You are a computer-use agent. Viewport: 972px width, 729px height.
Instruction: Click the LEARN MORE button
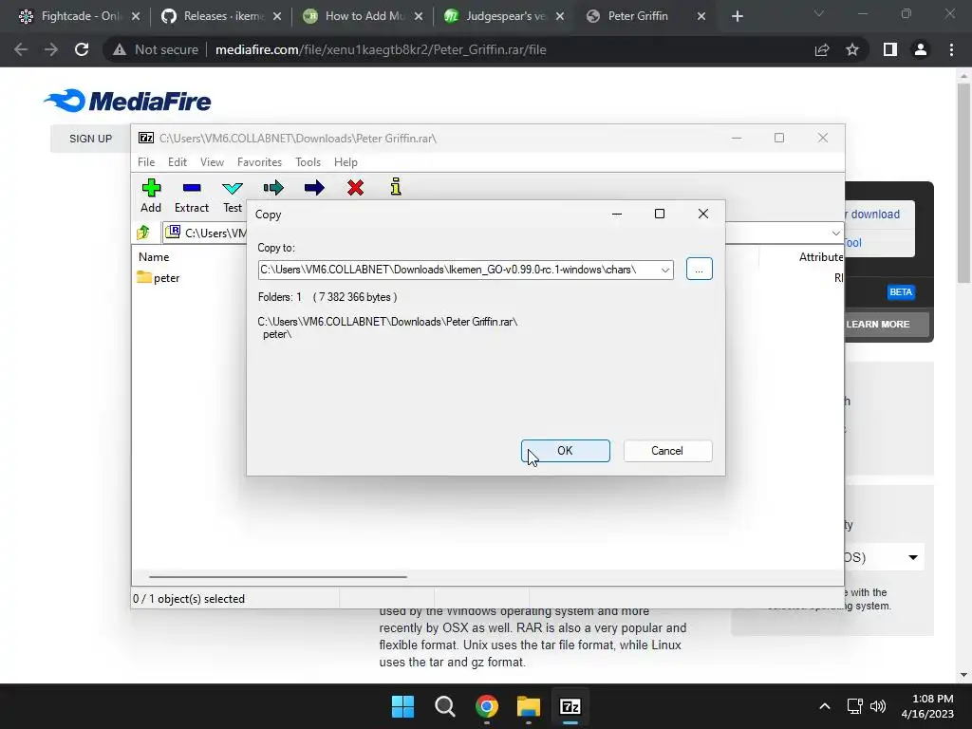[x=888, y=325]
